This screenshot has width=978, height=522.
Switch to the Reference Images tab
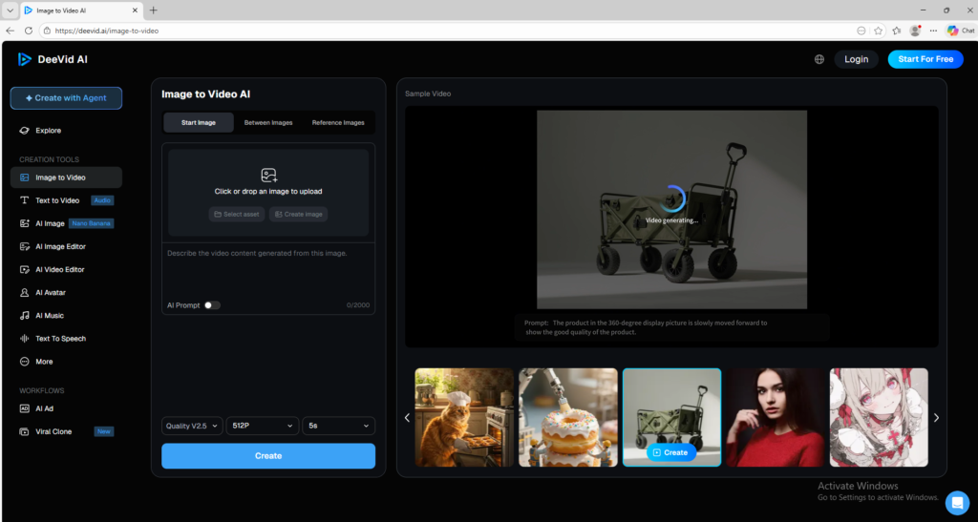click(x=338, y=123)
